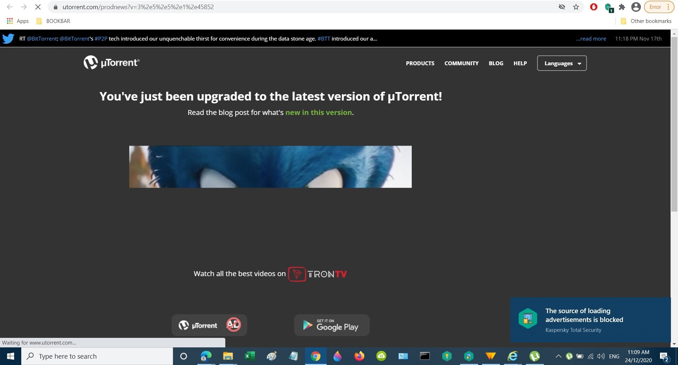Click the Kaspersky notification shield icon
The width and height of the screenshot is (678, 365).
[528, 318]
